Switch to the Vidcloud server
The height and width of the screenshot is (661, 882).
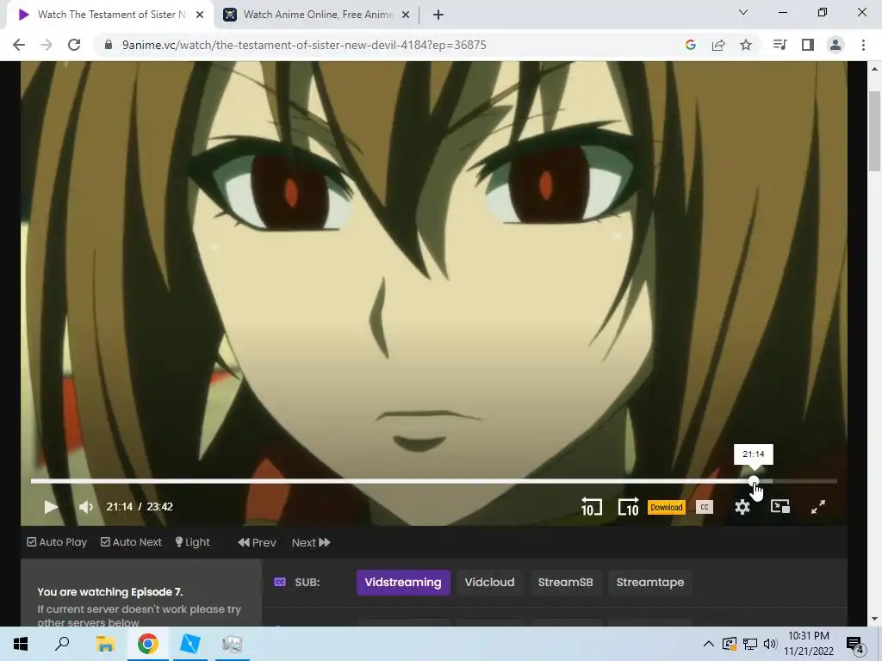[489, 583]
